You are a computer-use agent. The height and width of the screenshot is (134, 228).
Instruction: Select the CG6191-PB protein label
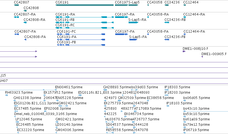click(x=66, y=42)
